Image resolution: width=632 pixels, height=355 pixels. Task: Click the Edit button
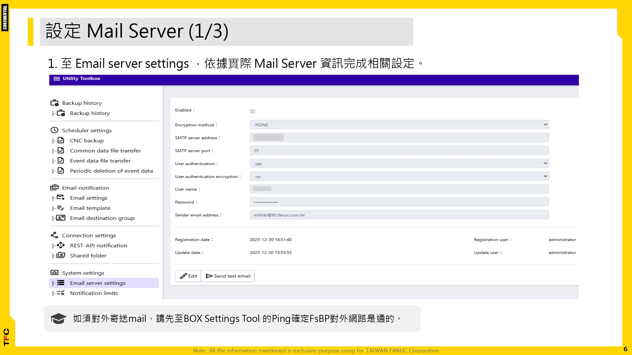(188, 275)
